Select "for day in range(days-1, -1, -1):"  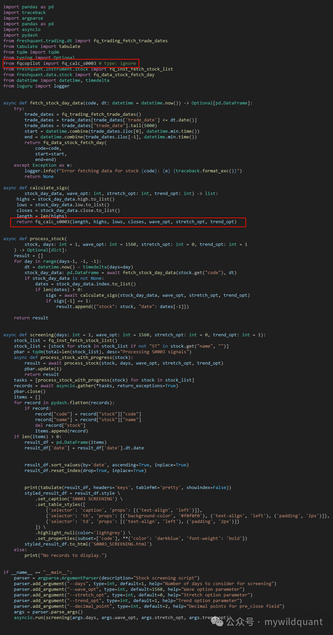(58, 261)
